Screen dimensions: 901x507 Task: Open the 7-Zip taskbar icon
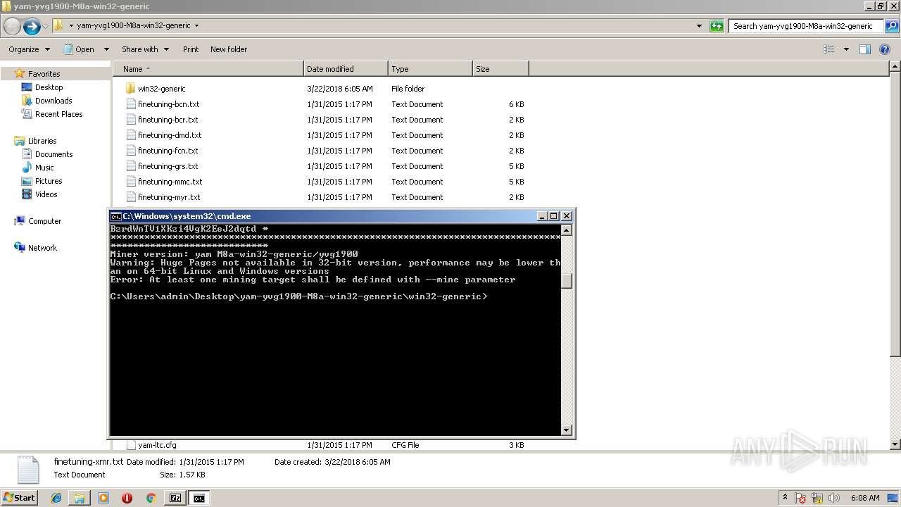coord(175,498)
